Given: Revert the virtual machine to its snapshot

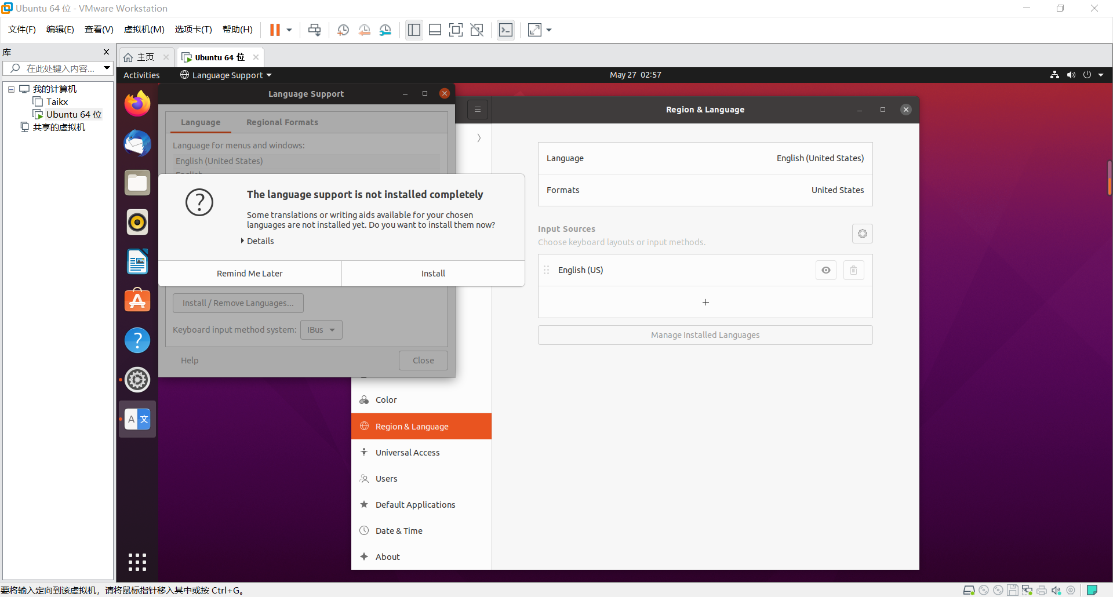Looking at the screenshot, I should pyautogui.click(x=365, y=30).
